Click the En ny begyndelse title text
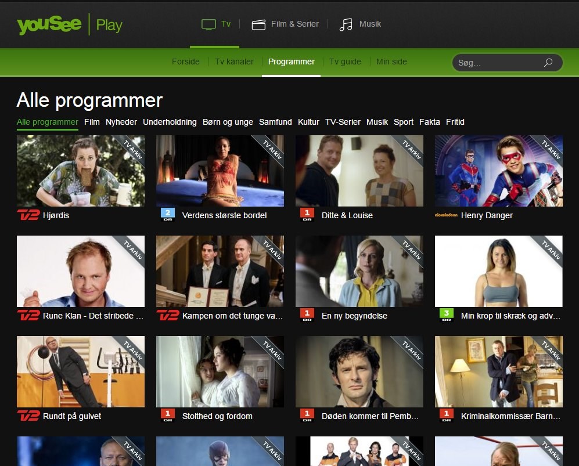 tap(354, 316)
